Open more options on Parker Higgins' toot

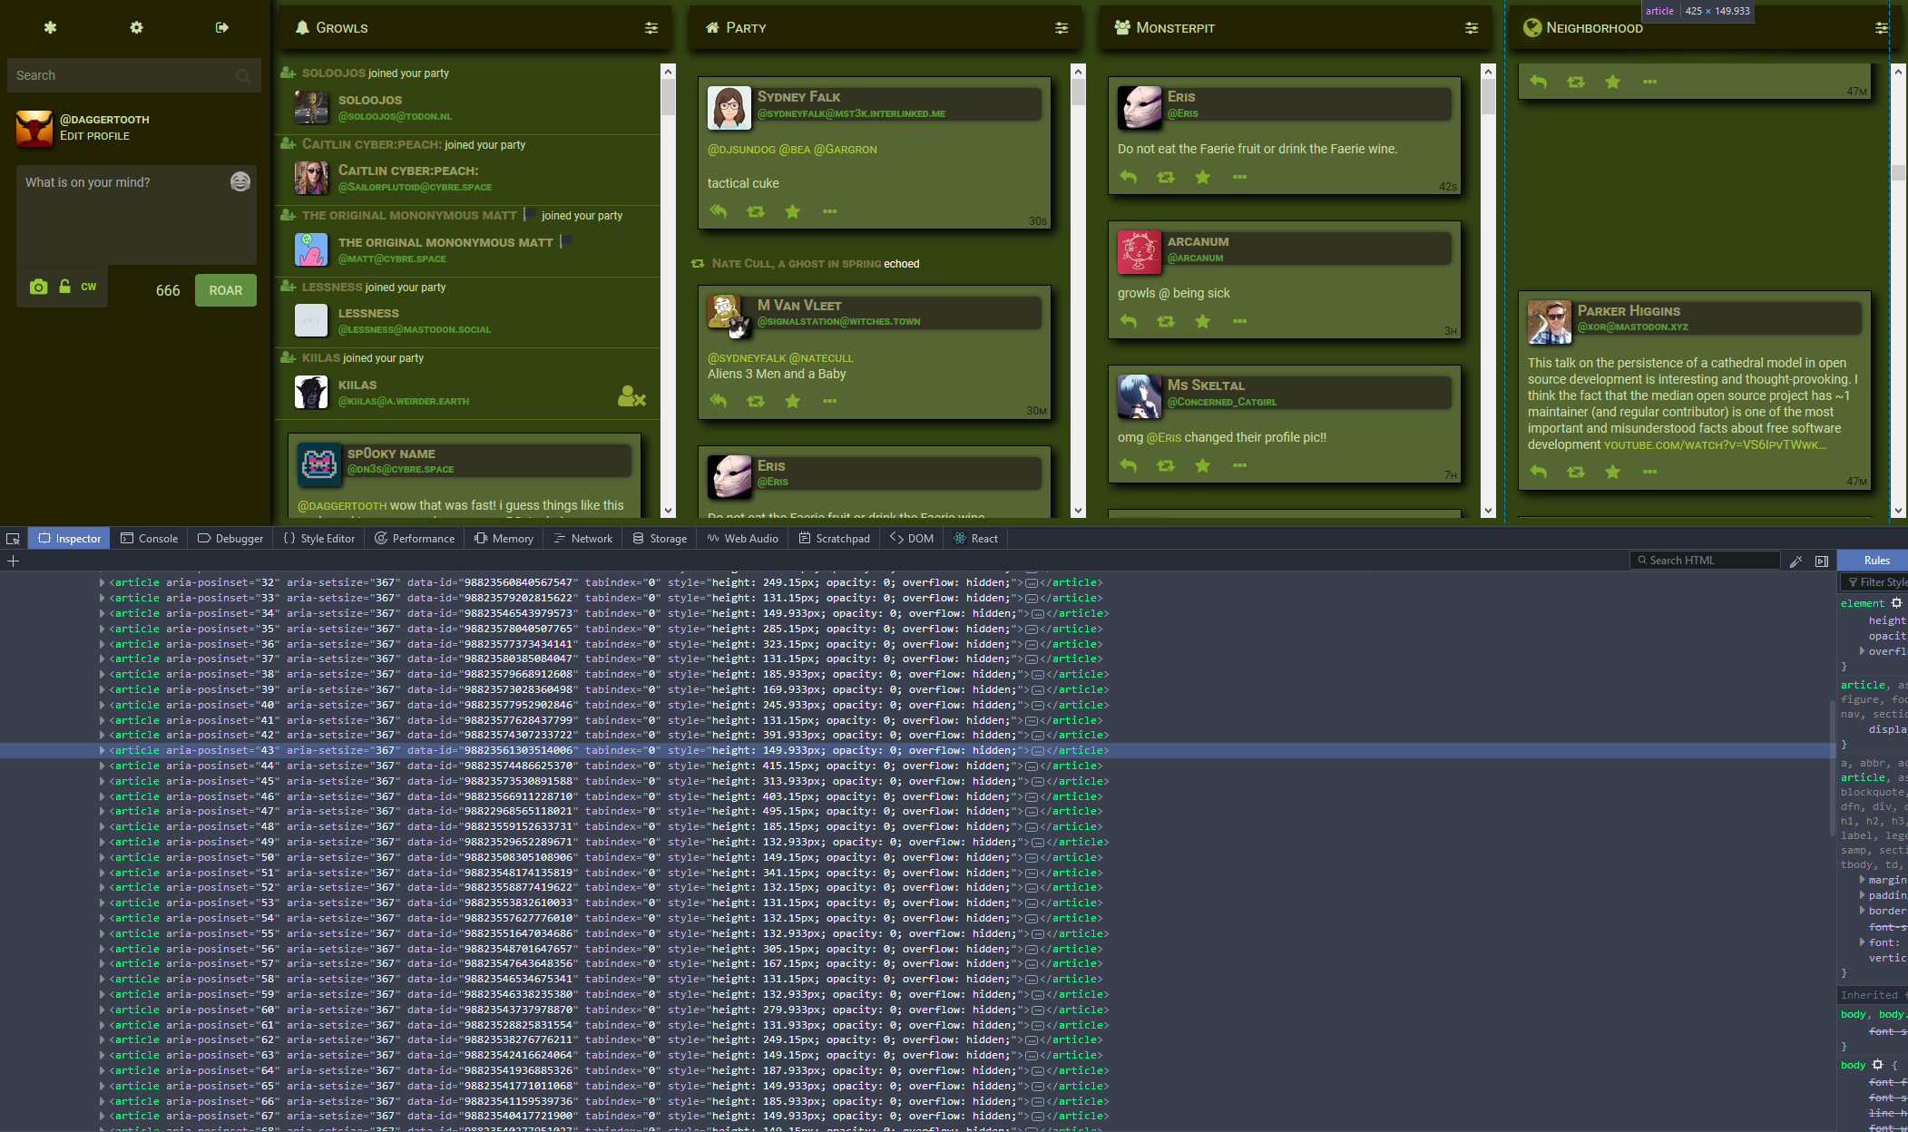point(1649,473)
